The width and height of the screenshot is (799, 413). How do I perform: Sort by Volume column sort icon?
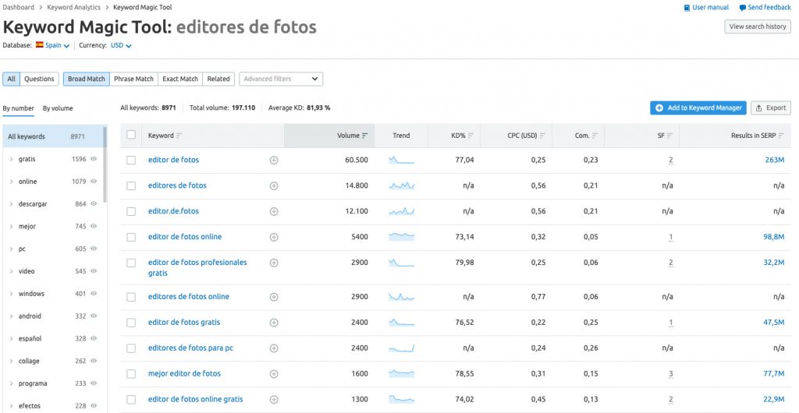tap(365, 136)
